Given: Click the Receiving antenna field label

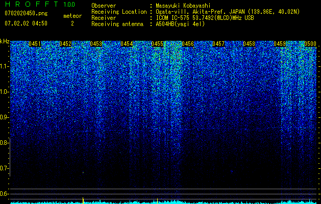Looking at the screenshot, I should click(117, 24).
